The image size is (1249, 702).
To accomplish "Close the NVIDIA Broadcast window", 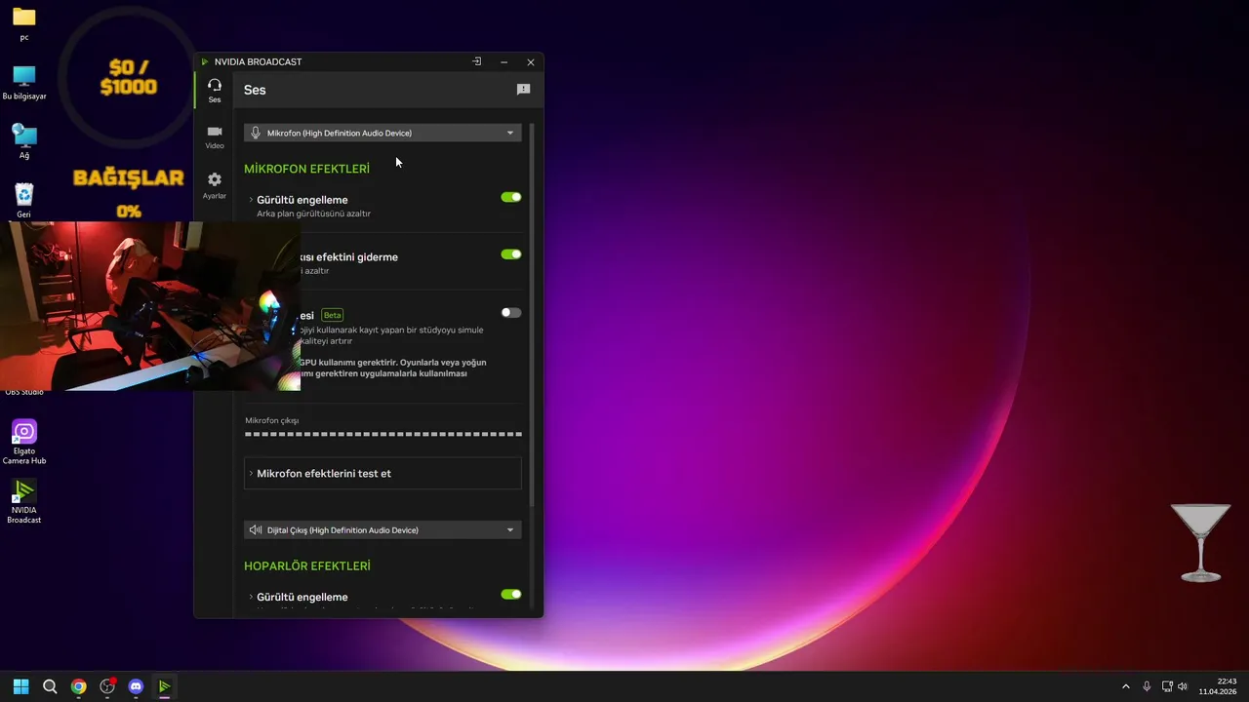I will 531,61.
